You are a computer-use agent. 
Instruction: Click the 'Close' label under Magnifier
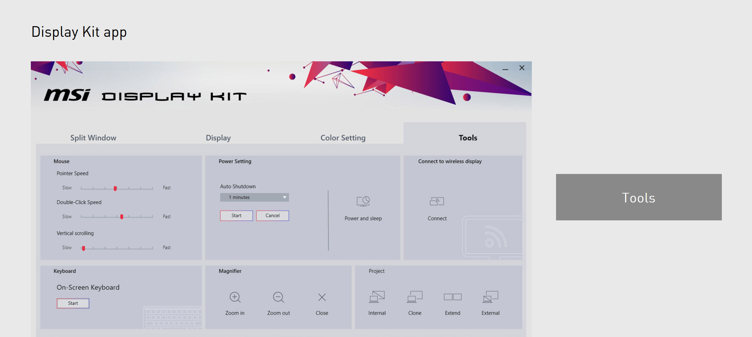(x=322, y=313)
